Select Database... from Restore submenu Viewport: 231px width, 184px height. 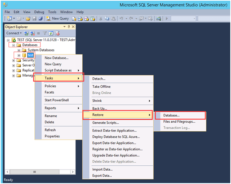172,115
